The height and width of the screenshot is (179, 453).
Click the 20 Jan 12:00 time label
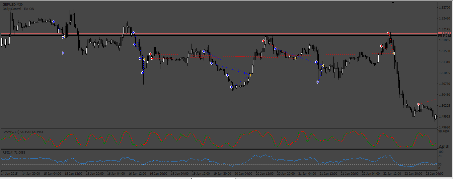tap(264, 173)
